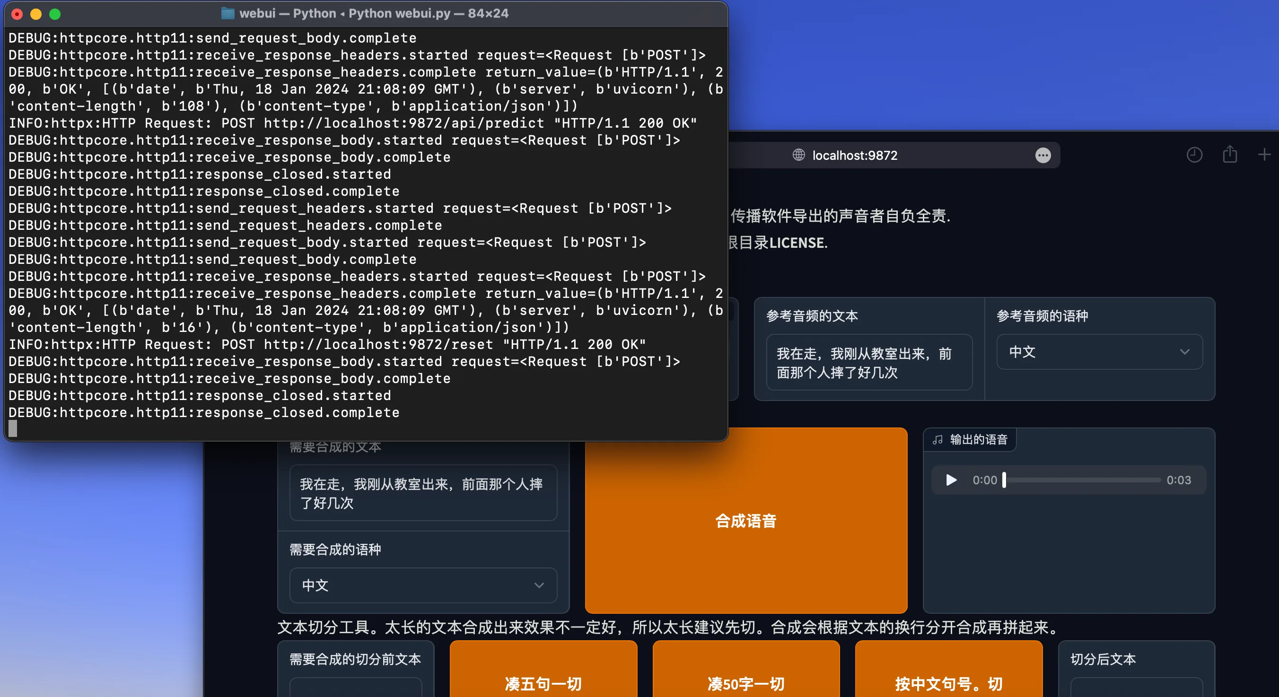The height and width of the screenshot is (697, 1279).
Task: Open the reference audio language dropdown
Action: pyautogui.click(x=1099, y=352)
